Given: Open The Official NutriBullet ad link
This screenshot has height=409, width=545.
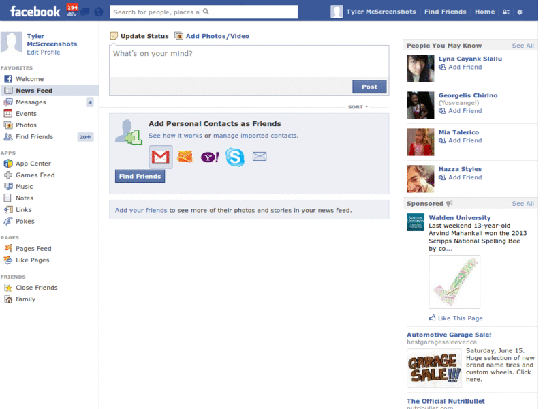Looking at the screenshot, I should pyautogui.click(x=446, y=401).
